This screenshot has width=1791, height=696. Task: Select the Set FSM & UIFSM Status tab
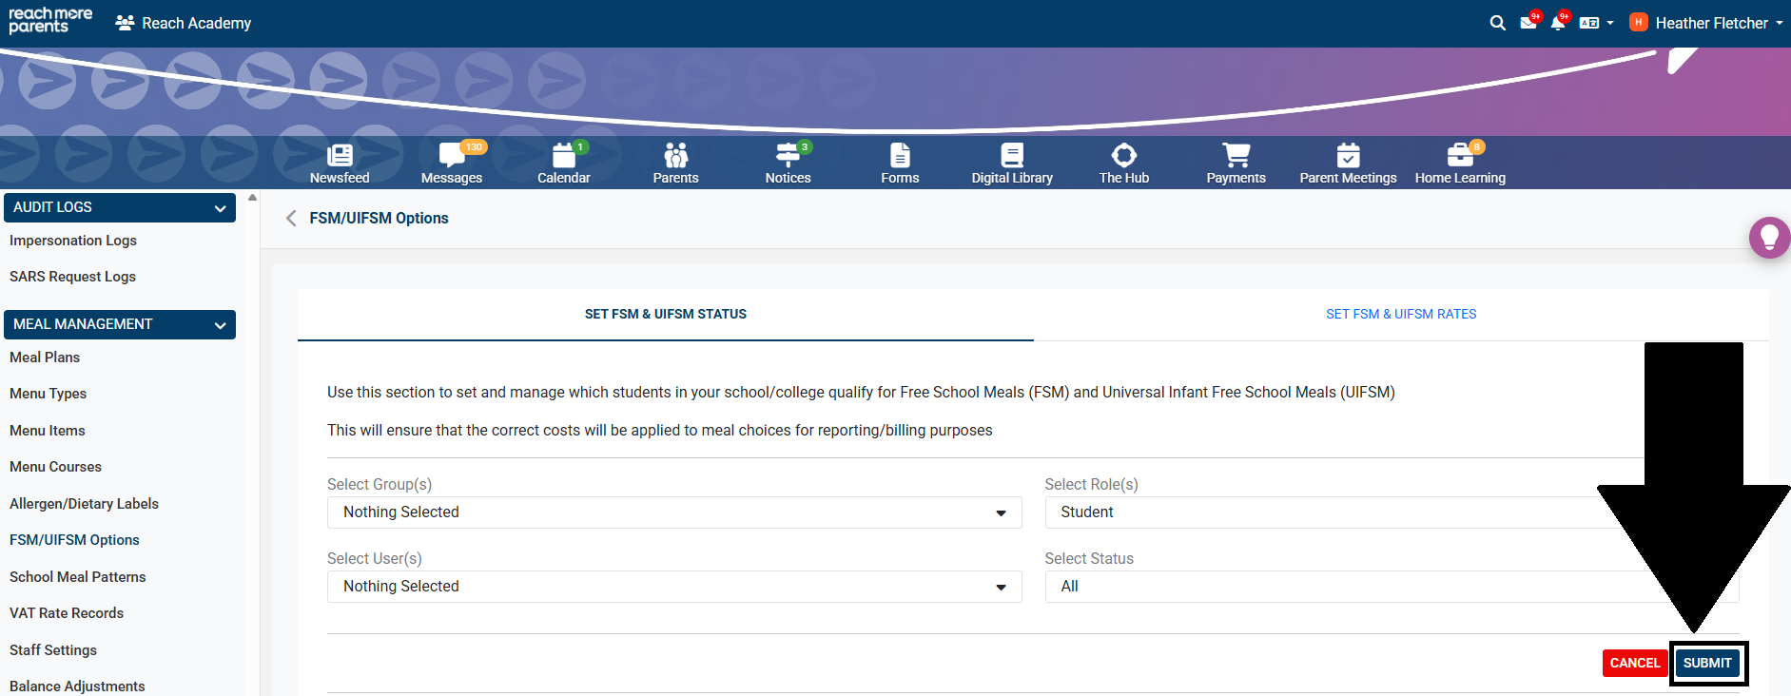click(x=665, y=314)
